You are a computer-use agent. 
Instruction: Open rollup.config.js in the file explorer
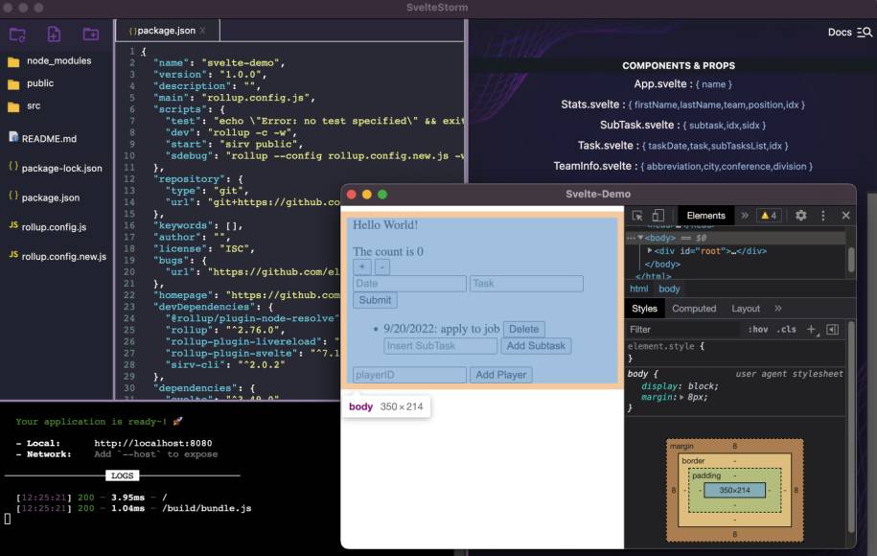(x=48, y=227)
